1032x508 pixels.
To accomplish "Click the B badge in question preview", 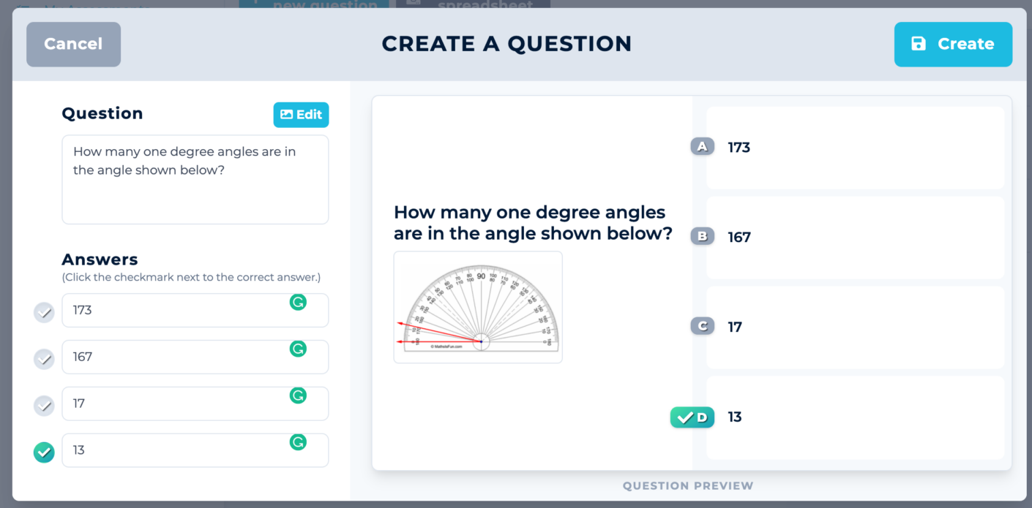I will pyautogui.click(x=703, y=237).
